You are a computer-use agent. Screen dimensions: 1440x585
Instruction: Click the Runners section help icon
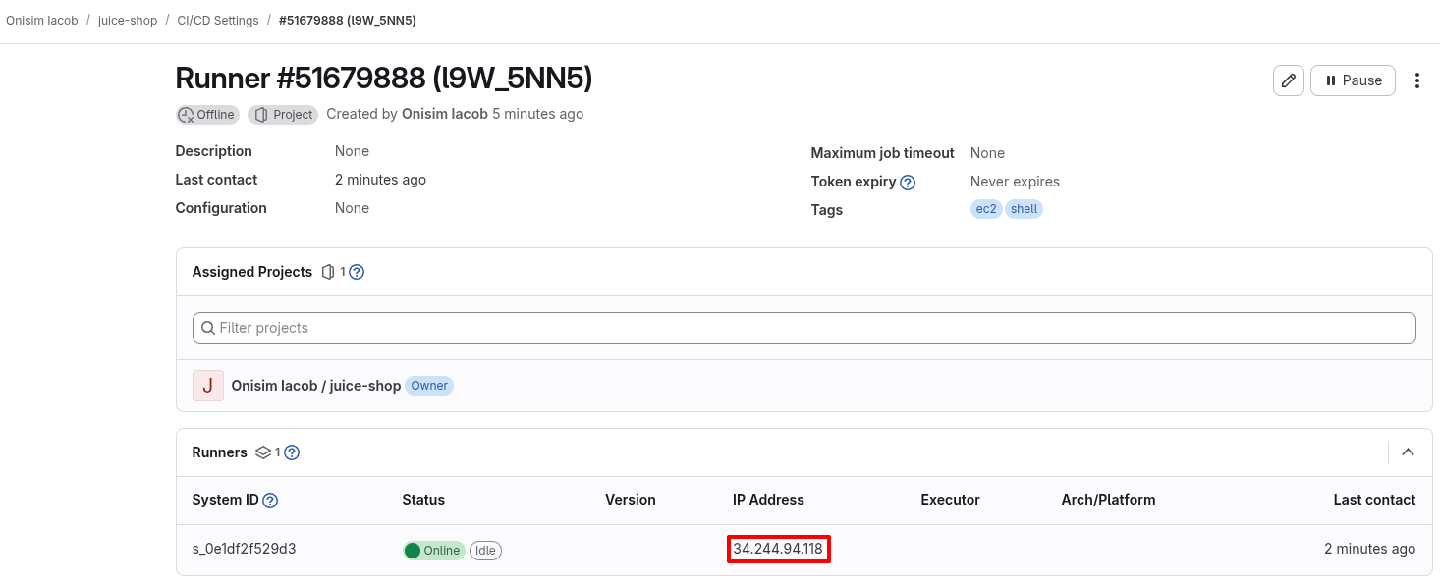[292, 452]
